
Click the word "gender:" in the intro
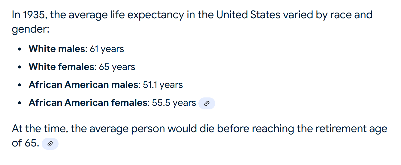[x=30, y=30]
